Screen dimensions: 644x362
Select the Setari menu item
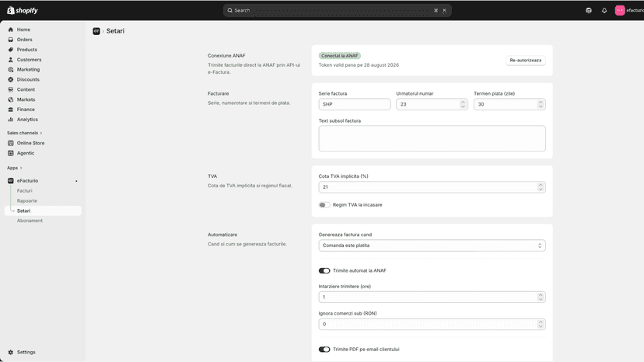point(43,211)
